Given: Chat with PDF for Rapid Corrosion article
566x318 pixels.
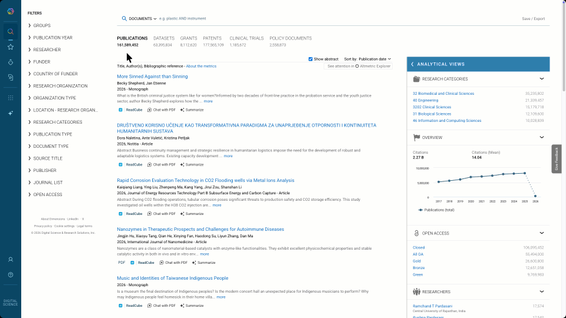Looking at the screenshot, I should (x=162, y=214).
